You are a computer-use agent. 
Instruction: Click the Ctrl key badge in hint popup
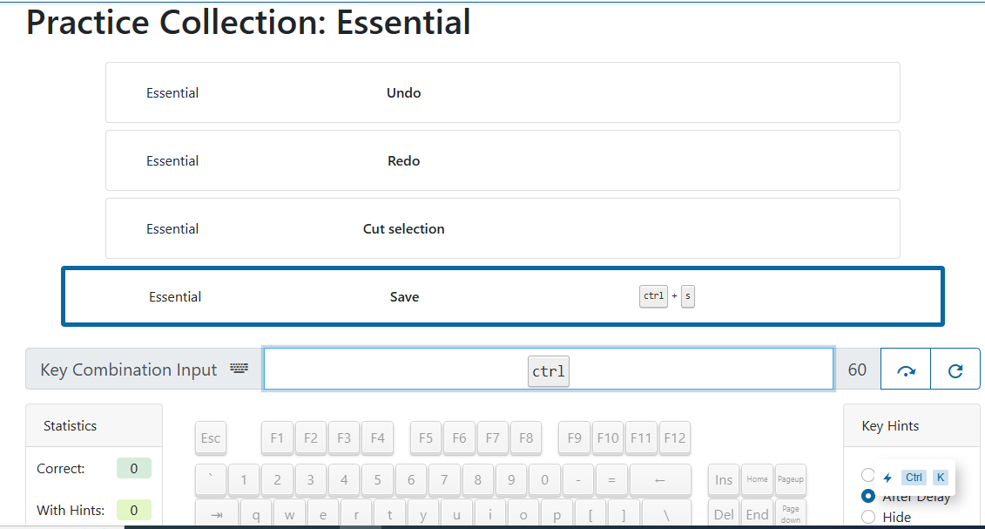pyautogui.click(x=914, y=478)
